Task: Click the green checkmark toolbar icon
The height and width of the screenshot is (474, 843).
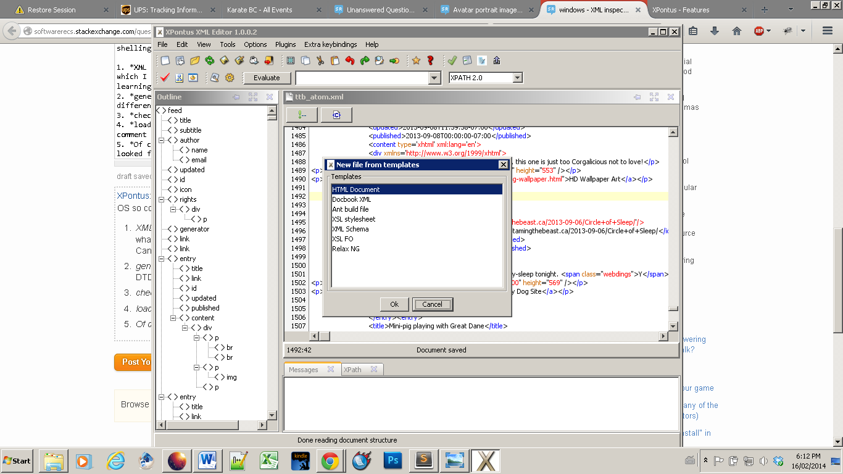Action: click(452, 60)
